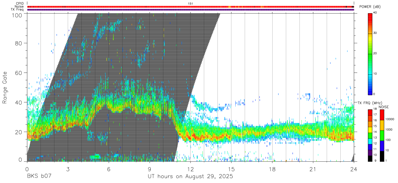Click the 3 tick on UT hours axis
Viewport: 398px width, 183px height.
[x=68, y=169]
